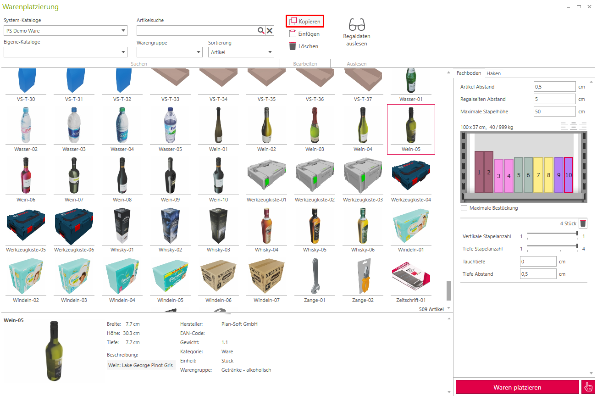The height and width of the screenshot is (396, 597).
Task: Click the Löschen trash icon in toolbar
Action: (x=293, y=46)
